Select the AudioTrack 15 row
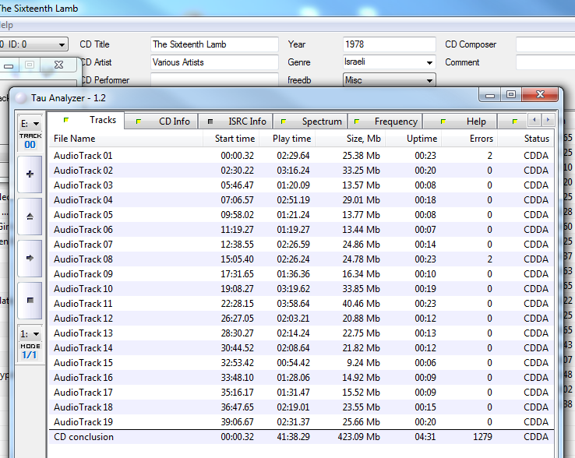 pos(301,363)
